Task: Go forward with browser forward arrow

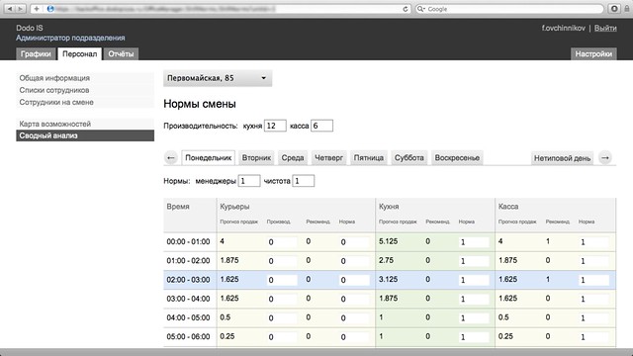Action: 20,9
